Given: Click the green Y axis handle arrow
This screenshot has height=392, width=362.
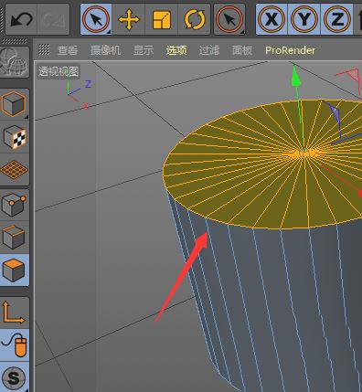Looking at the screenshot, I should (295, 76).
